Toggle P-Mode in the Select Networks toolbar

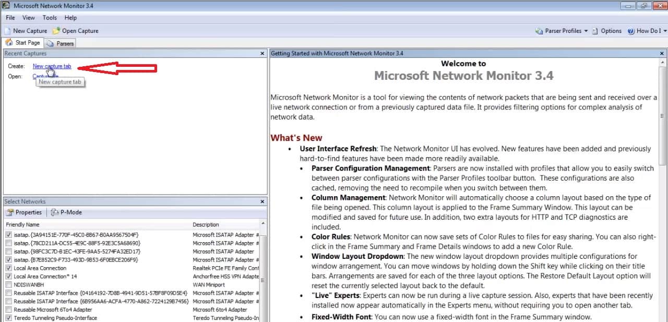(x=66, y=212)
